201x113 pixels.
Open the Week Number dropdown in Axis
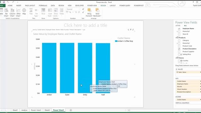(x=200, y=89)
